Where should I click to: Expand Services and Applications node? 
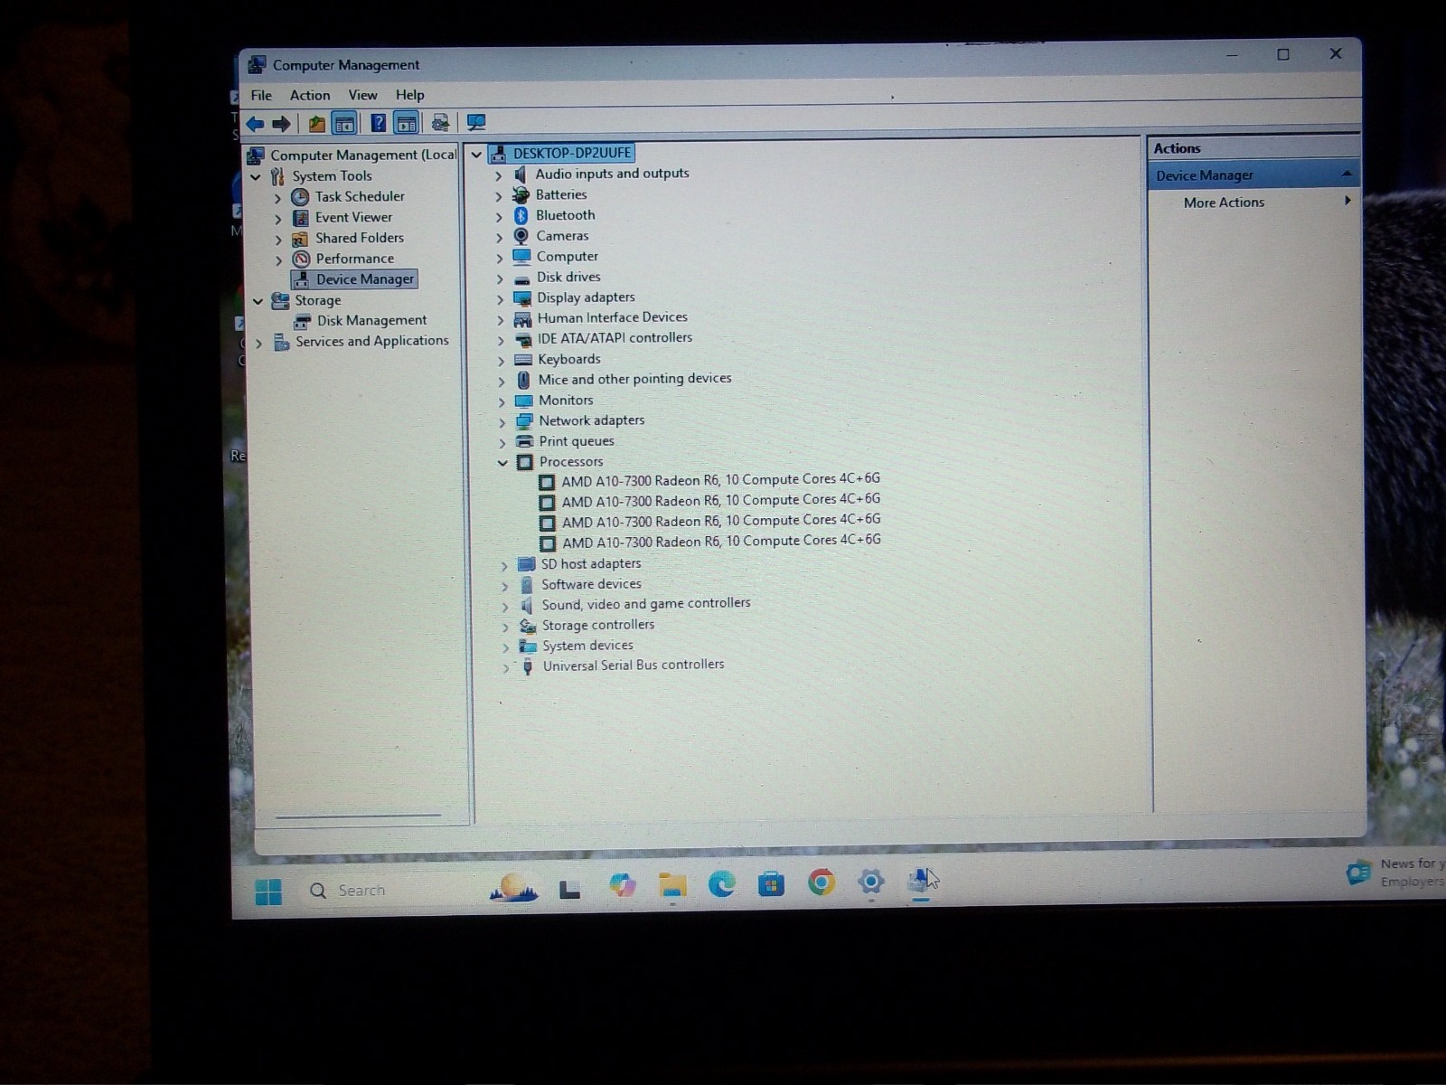[259, 344]
